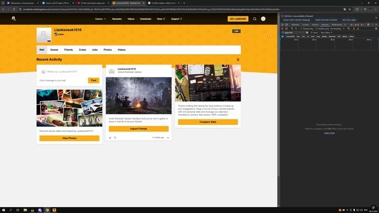
Task: Like the Joined Rockstar Games post
Action: tap(115, 138)
